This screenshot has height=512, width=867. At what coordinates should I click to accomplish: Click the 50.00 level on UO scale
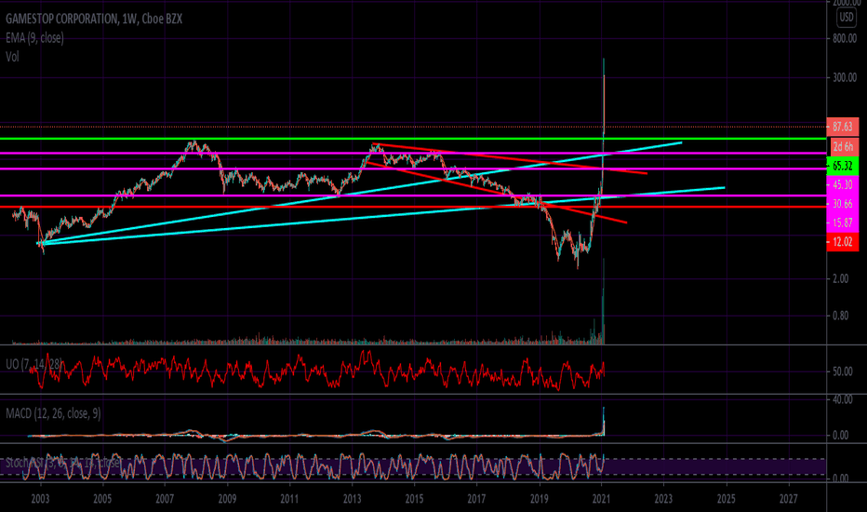843,371
